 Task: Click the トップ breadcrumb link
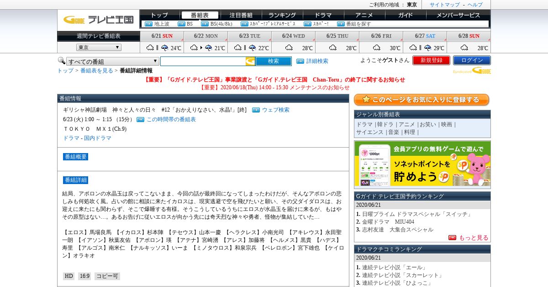pyautogui.click(x=65, y=71)
